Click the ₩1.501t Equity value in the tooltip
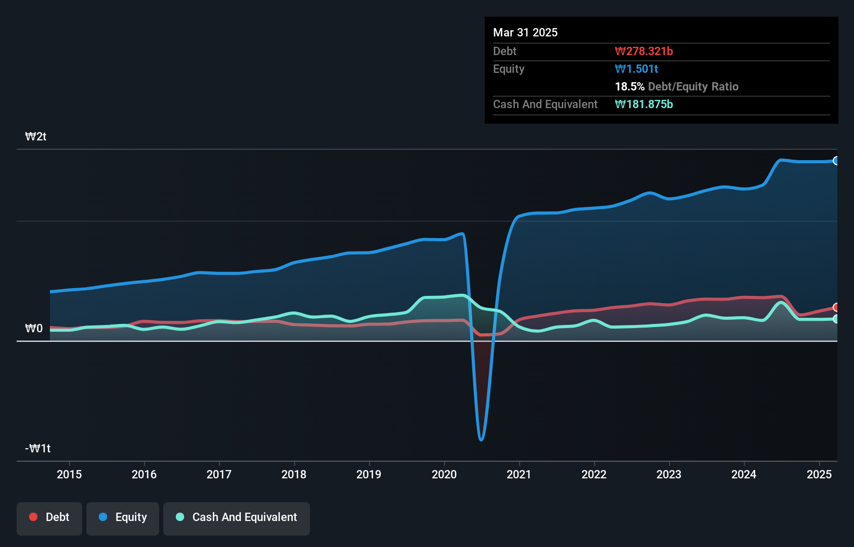 coord(637,69)
